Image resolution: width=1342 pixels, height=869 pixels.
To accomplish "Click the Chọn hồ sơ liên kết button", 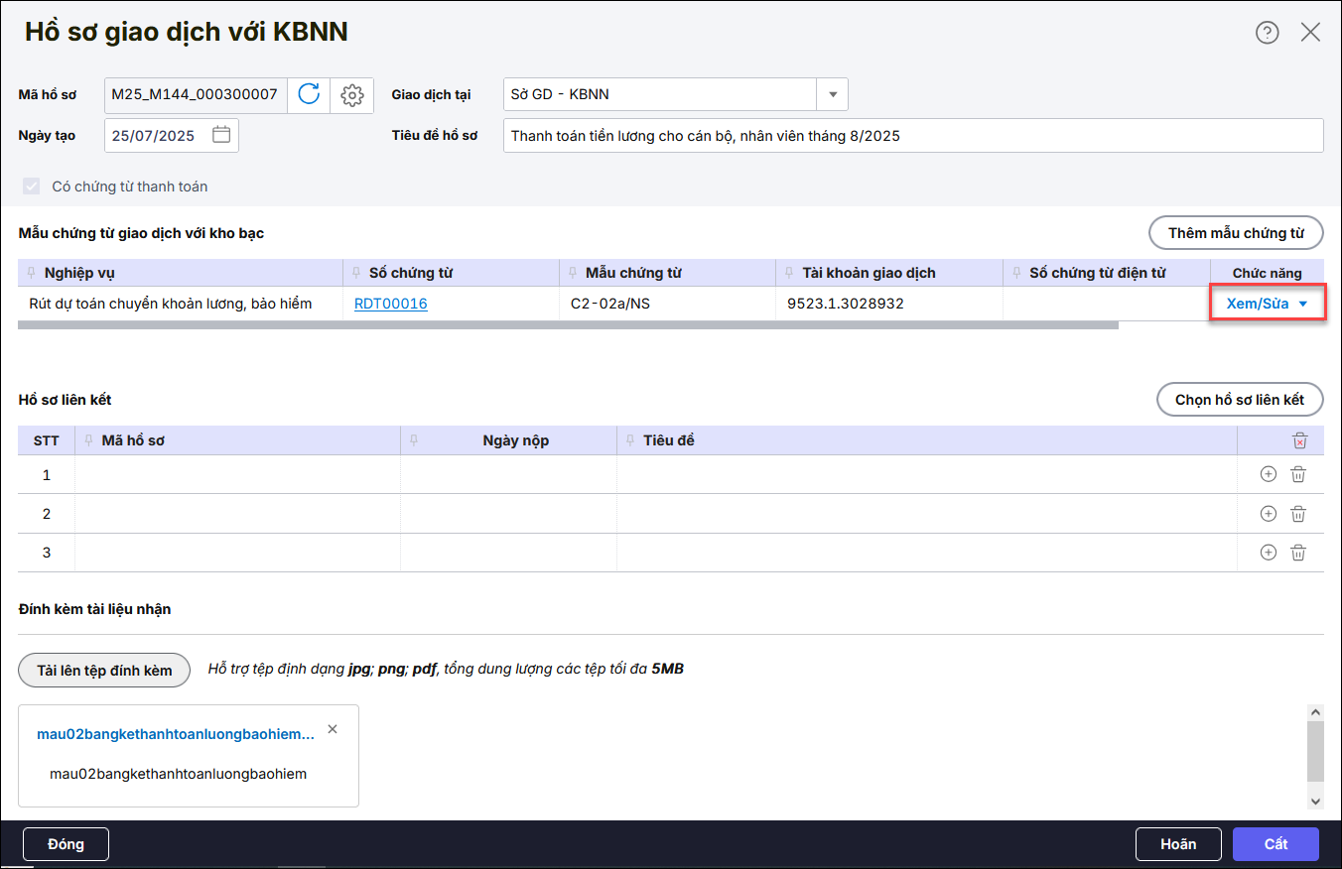I will click(1240, 400).
